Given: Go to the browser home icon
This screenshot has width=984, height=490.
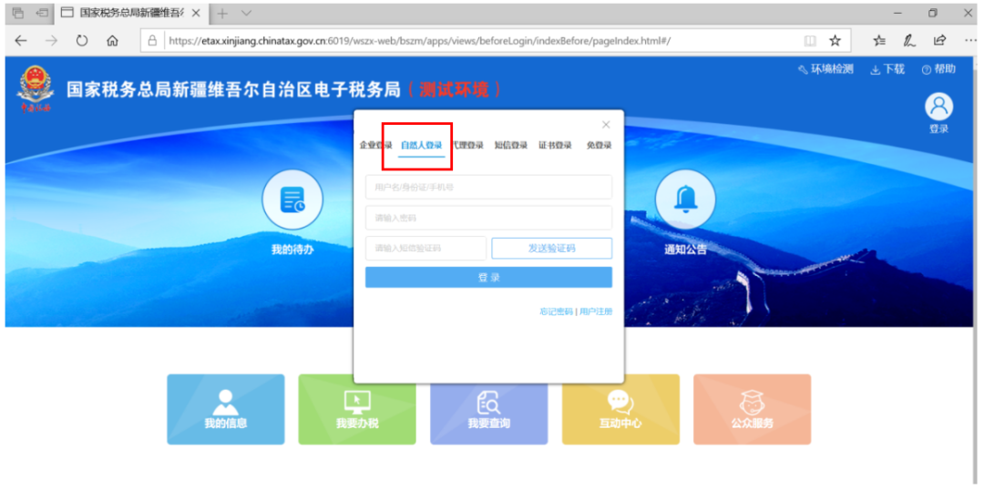Looking at the screenshot, I should tap(112, 41).
